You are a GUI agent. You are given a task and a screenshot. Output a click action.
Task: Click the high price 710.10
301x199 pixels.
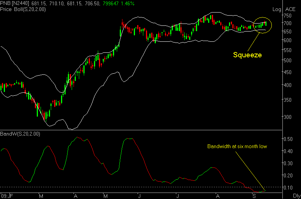(57, 3)
